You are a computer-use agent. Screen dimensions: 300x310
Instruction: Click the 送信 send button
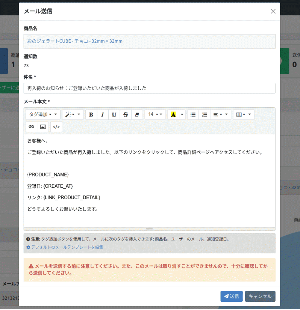232,296
